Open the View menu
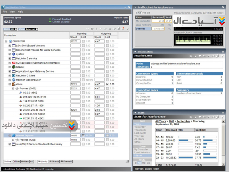The width and height of the screenshot is (229, 172). point(12,12)
